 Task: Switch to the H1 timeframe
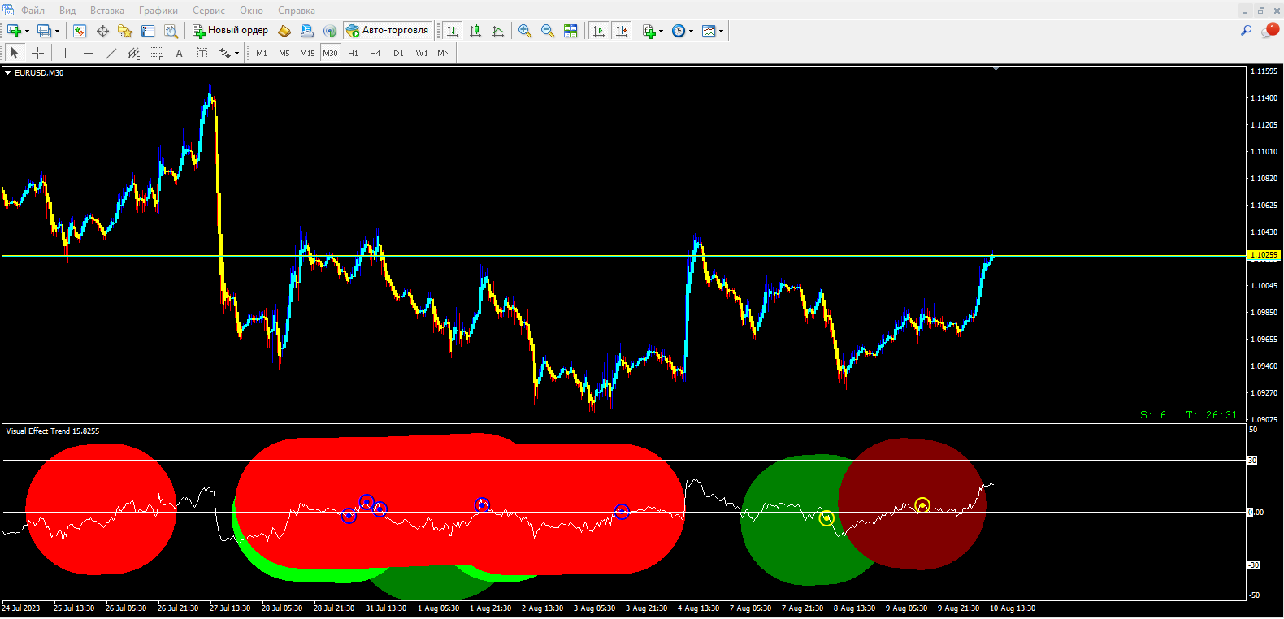tap(353, 53)
